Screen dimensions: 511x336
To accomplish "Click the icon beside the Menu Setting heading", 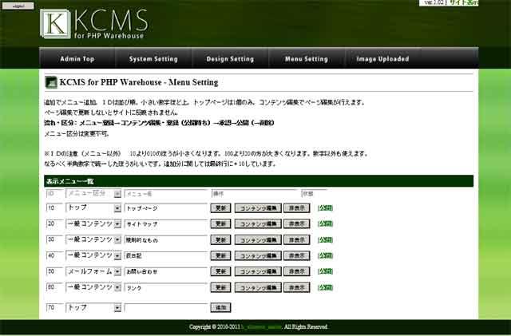I will [x=51, y=82].
